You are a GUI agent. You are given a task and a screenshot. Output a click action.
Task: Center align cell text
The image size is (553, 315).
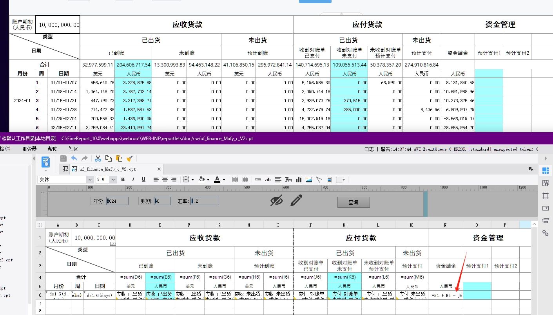[x=165, y=180]
